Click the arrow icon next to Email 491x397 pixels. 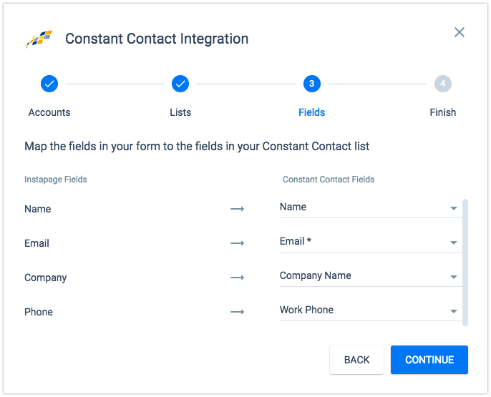tap(238, 243)
